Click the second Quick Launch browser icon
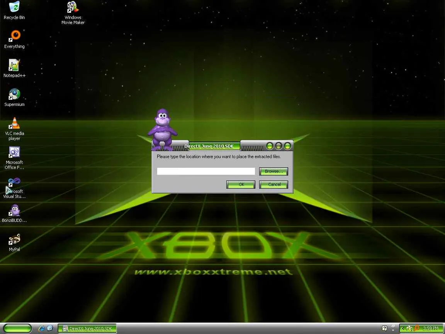 click(x=50, y=328)
